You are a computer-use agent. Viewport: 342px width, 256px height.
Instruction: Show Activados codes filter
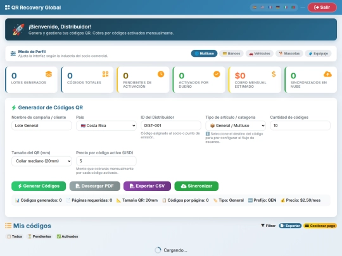[x=67, y=236]
